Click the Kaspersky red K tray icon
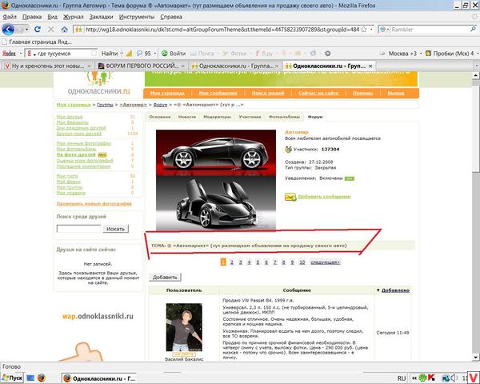Viewport: 480px width, 384px height. (432, 378)
